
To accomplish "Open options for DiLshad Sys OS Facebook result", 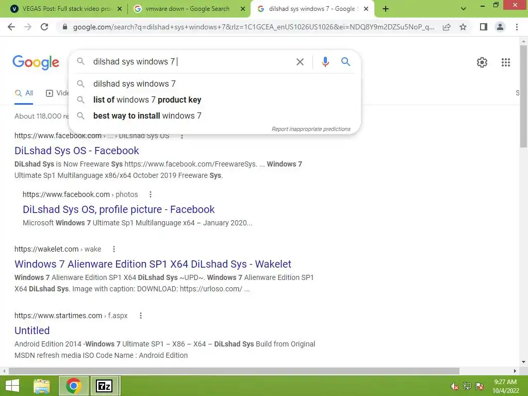I will click(182, 136).
